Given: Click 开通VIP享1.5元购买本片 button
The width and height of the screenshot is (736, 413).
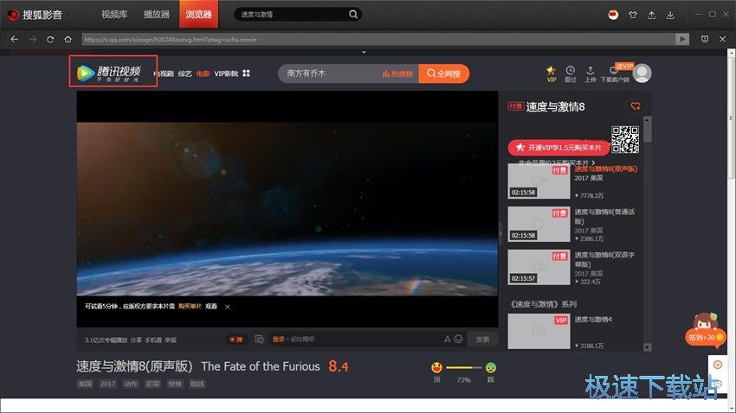Looking at the screenshot, I should click(558, 148).
